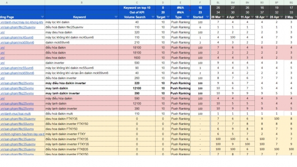
Task: Open the Target column filter dropdown
Action: (168, 17)
